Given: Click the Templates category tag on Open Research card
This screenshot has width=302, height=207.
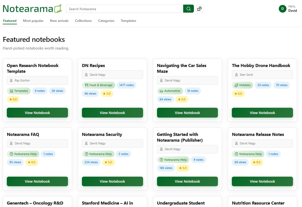Looking at the screenshot, I should pyautogui.click(x=19, y=91).
